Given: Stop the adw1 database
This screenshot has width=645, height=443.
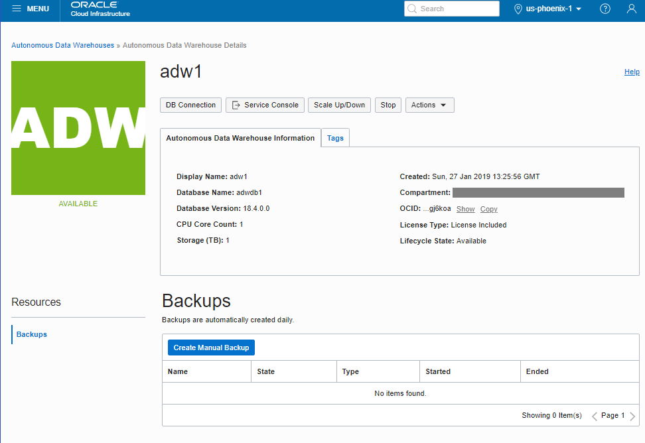Looking at the screenshot, I should tap(388, 105).
